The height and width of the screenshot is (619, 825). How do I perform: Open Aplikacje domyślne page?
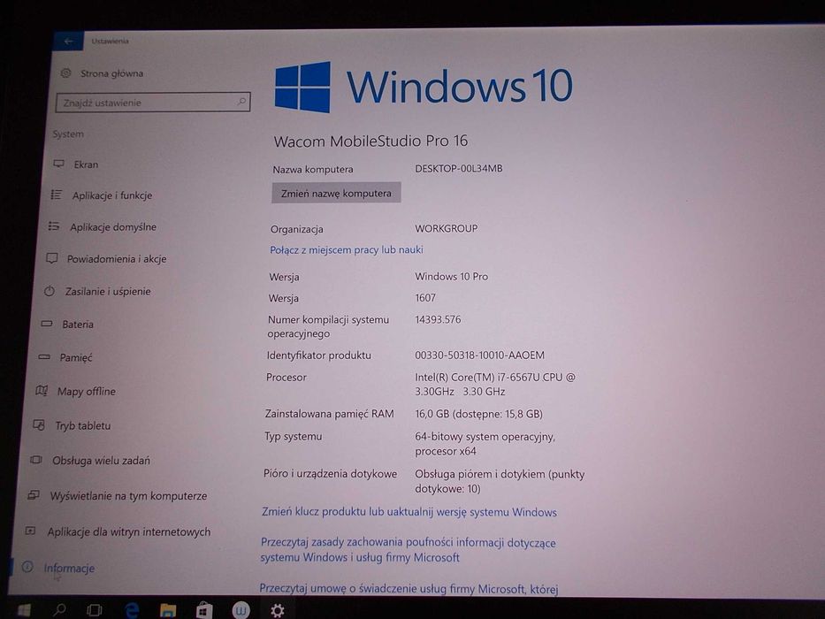[113, 227]
